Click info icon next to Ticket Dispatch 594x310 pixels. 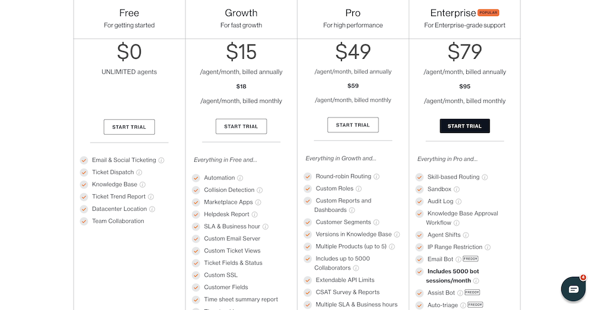point(139,172)
